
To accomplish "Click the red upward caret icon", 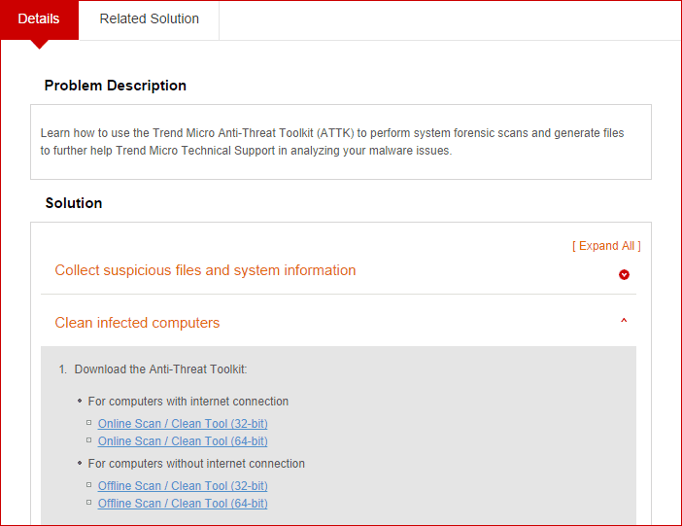I will (x=624, y=321).
